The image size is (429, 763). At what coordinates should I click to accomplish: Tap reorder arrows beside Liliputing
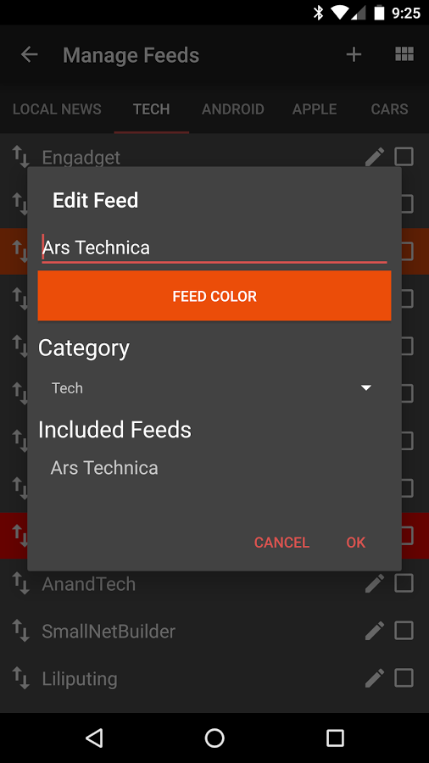(x=20, y=678)
